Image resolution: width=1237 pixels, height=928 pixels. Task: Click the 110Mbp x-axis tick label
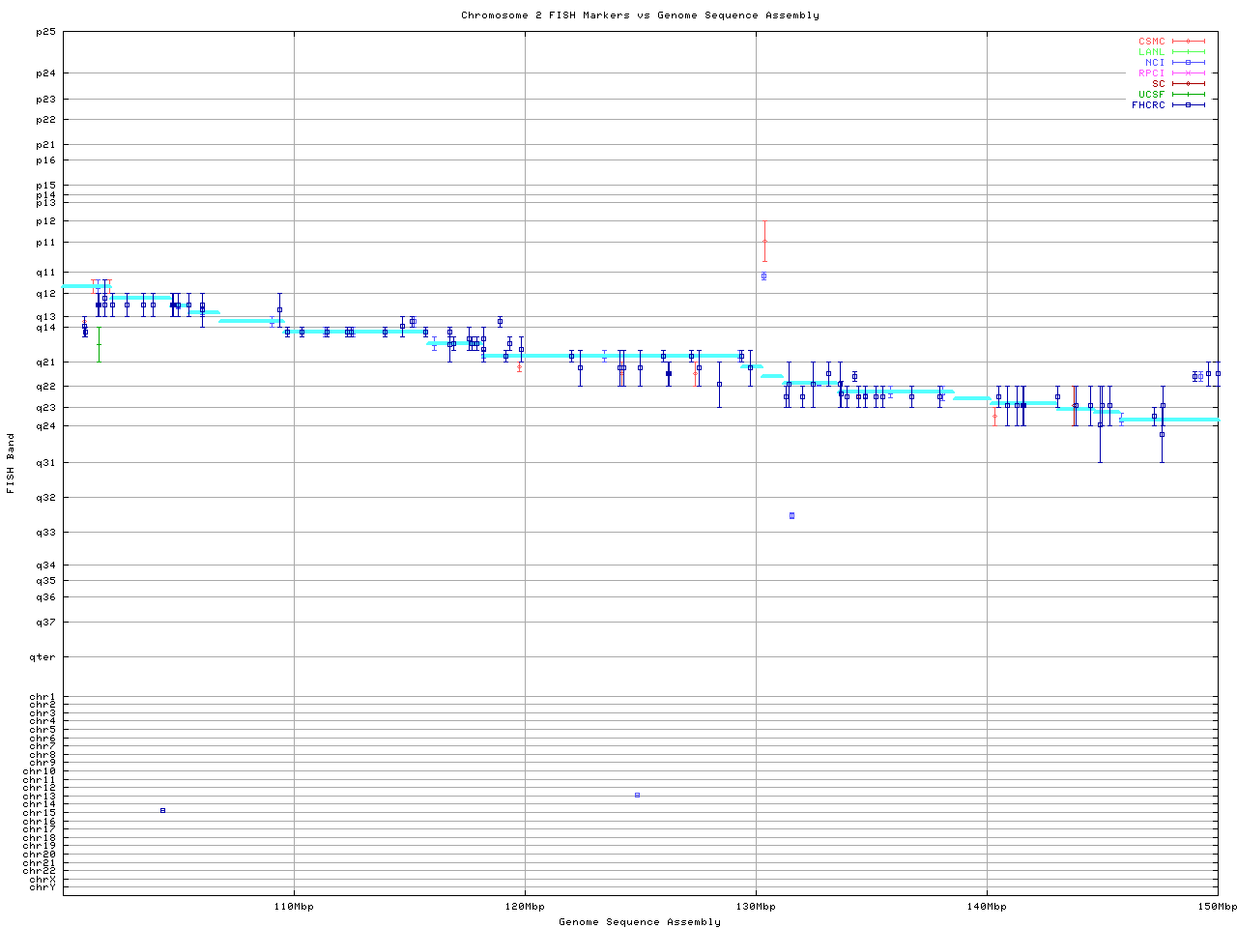point(294,907)
